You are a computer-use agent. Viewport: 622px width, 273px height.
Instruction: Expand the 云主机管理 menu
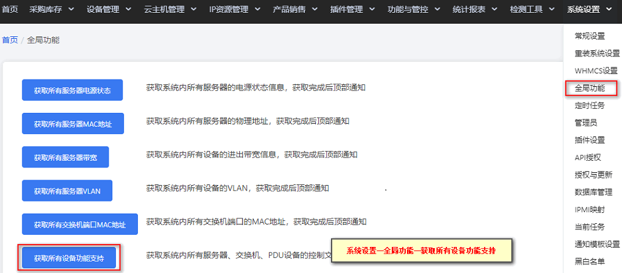click(170, 10)
